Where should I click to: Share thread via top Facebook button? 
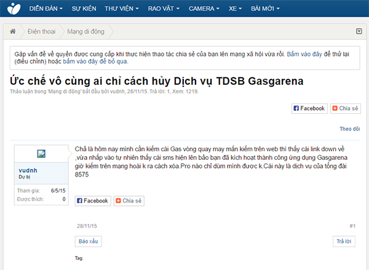click(x=309, y=108)
